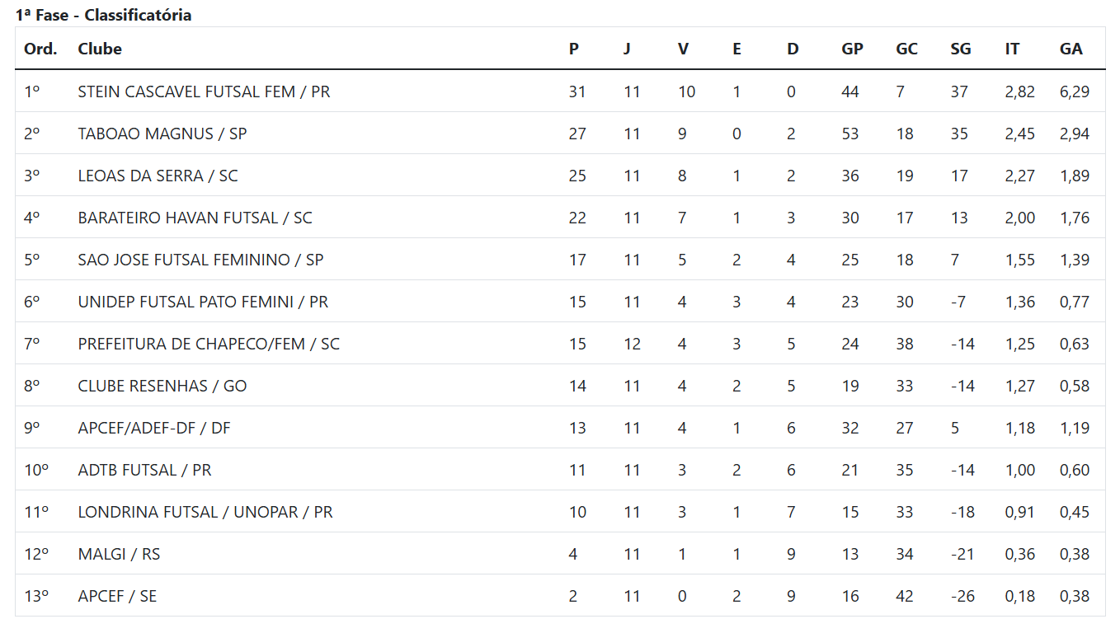Click TABOAO MAGNUS / SP club name

162,134
